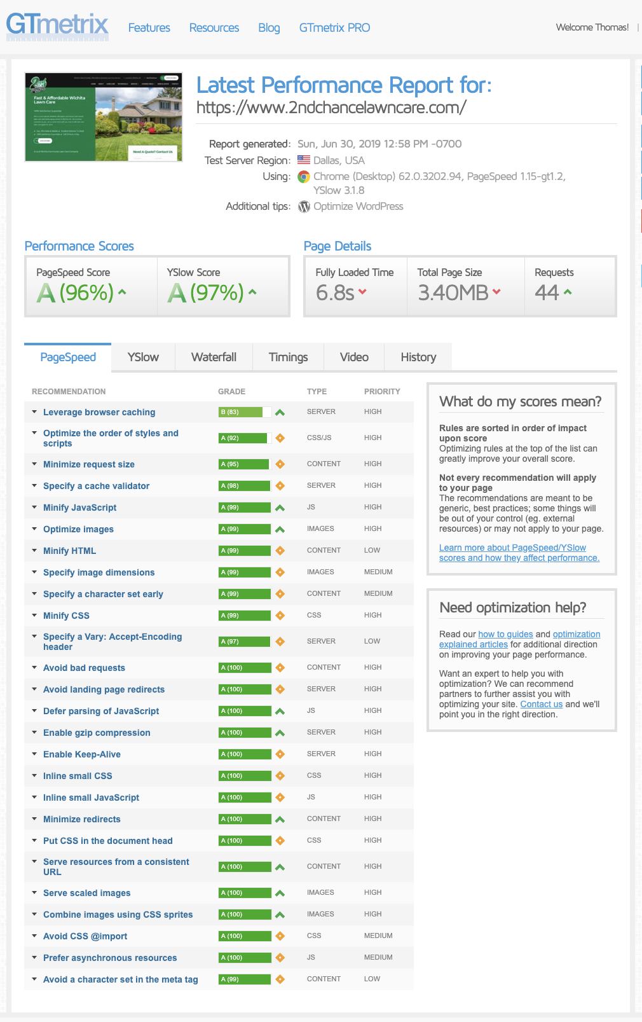Expand the Avoid landing page redirects row
This screenshot has width=642, height=1022.
pos(34,689)
